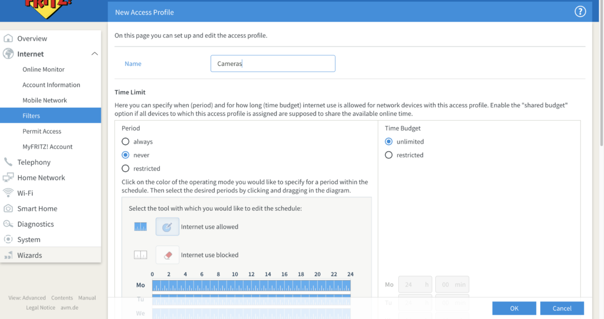This screenshot has width=604, height=319.
Task: Select Time Budget restricted option
Action: (x=389, y=155)
